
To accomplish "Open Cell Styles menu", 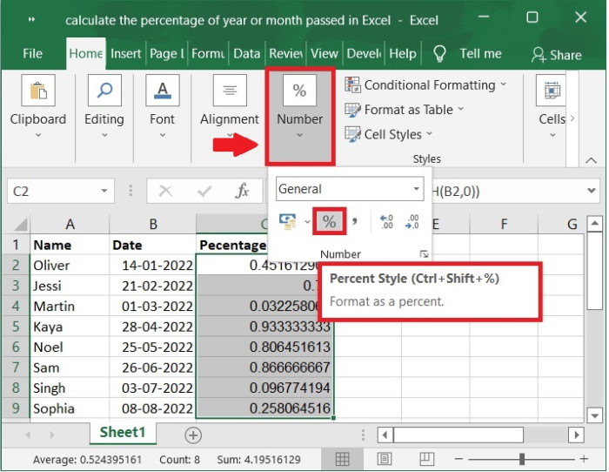I will tap(389, 134).
